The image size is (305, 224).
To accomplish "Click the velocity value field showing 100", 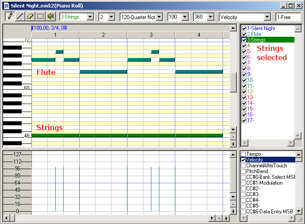I will coord(175,17).
